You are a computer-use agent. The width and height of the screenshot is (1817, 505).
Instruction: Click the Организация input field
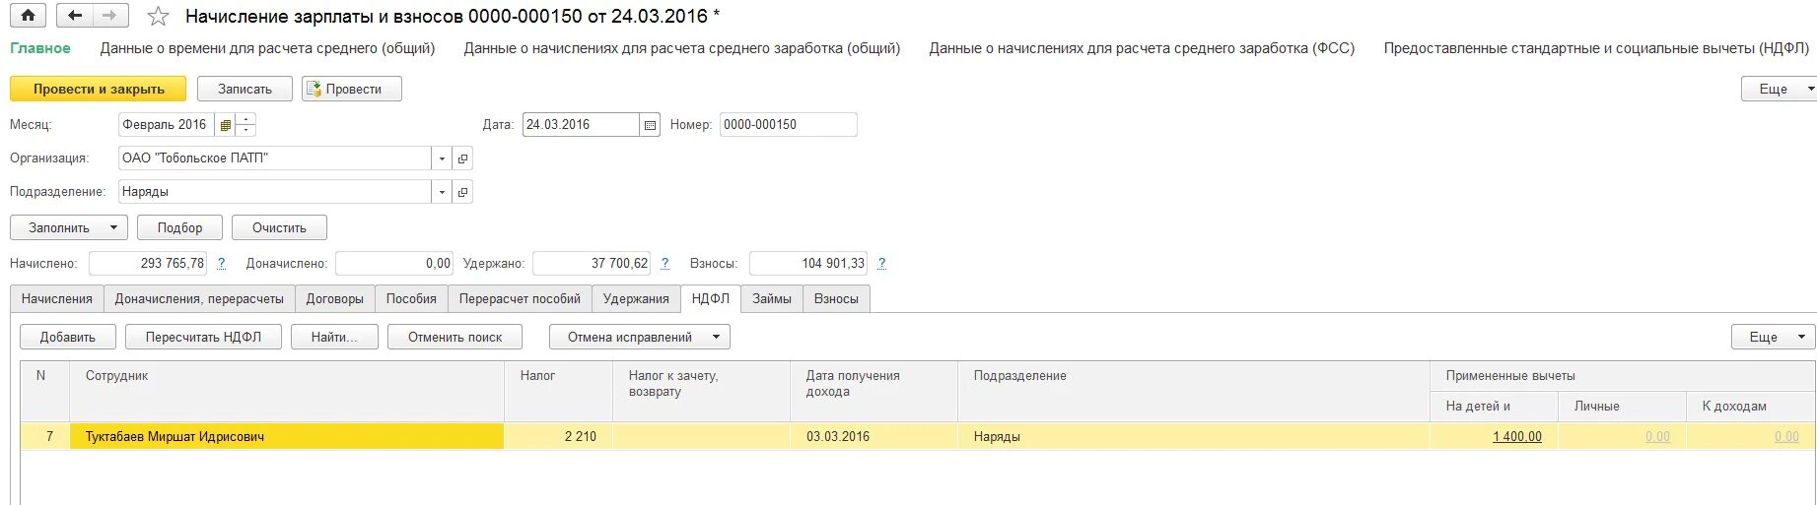click(x=274, y=158)
